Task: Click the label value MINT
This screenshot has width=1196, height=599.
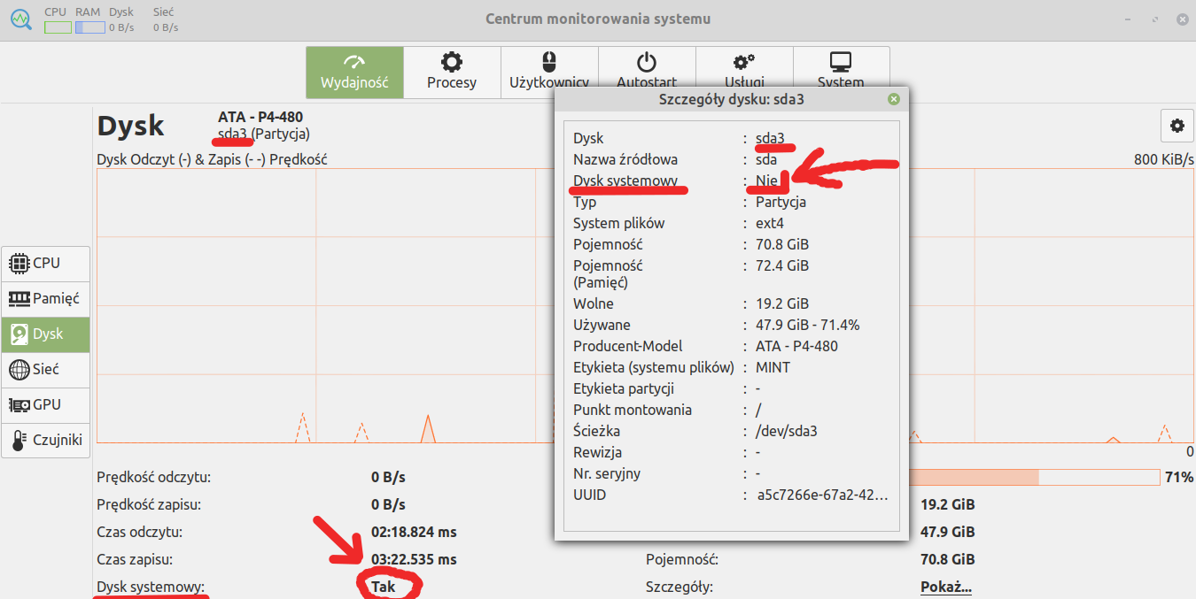Action: (773, 368)
